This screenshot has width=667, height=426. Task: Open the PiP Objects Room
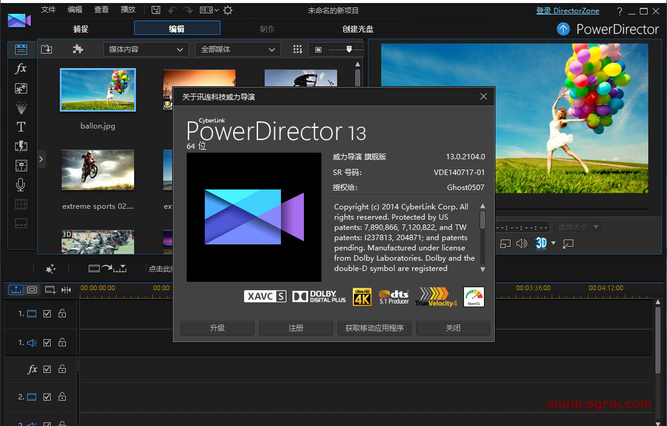click(x=21, y=88)
